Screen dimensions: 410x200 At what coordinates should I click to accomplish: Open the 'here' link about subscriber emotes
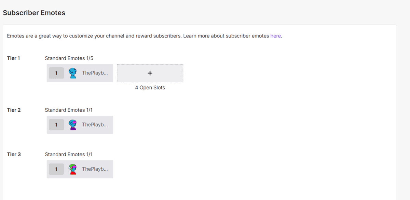point(275,35)
